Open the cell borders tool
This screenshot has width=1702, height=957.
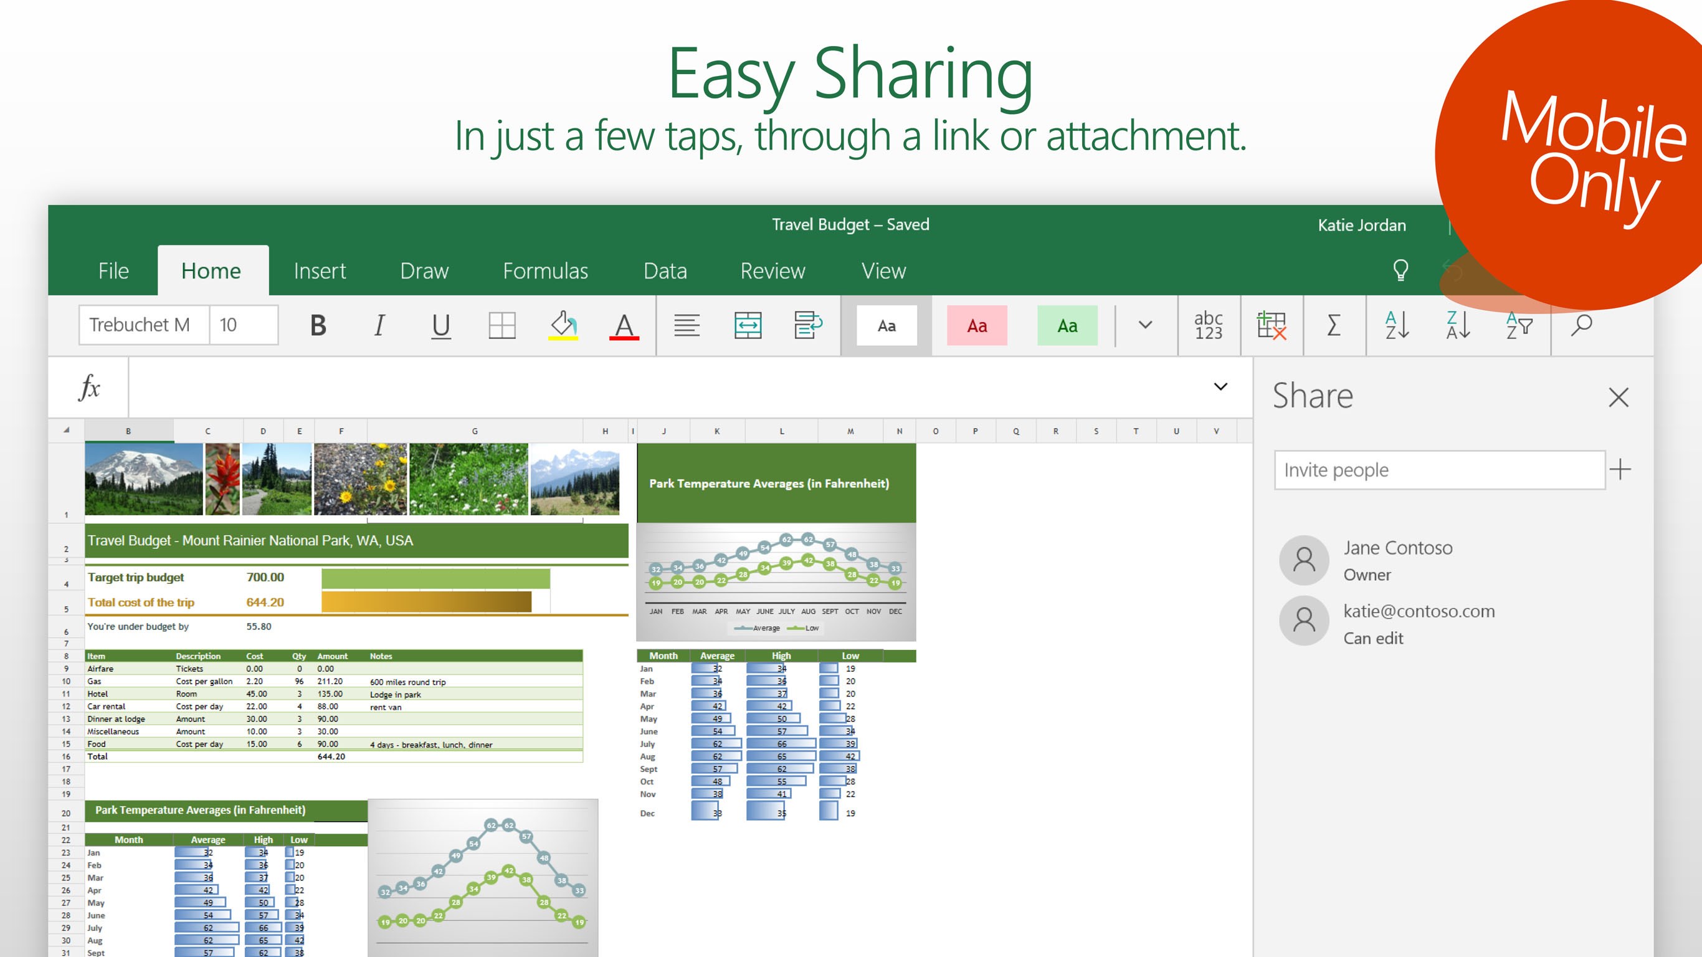coord(502,325)
